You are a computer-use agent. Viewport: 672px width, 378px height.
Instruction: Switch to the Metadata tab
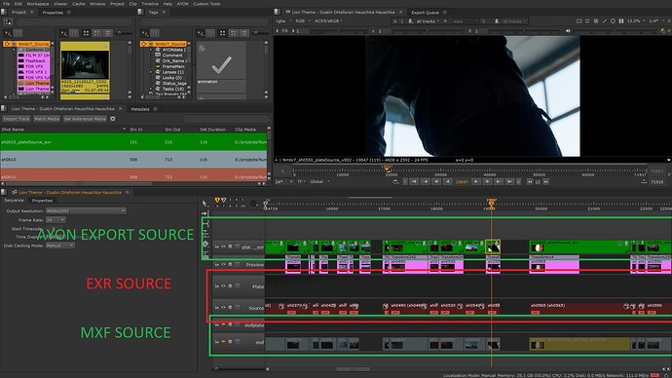pyautogui.click(x=140, y=109)
